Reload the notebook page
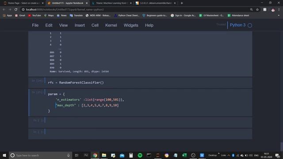 coord(16,9)
